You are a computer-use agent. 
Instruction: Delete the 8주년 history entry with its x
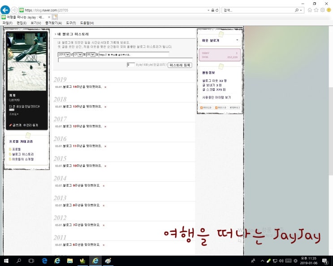pyautogui.click(x=104, y=206)
